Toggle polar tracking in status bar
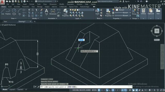This screenshot has height=92, width=165. coord(113,90)
